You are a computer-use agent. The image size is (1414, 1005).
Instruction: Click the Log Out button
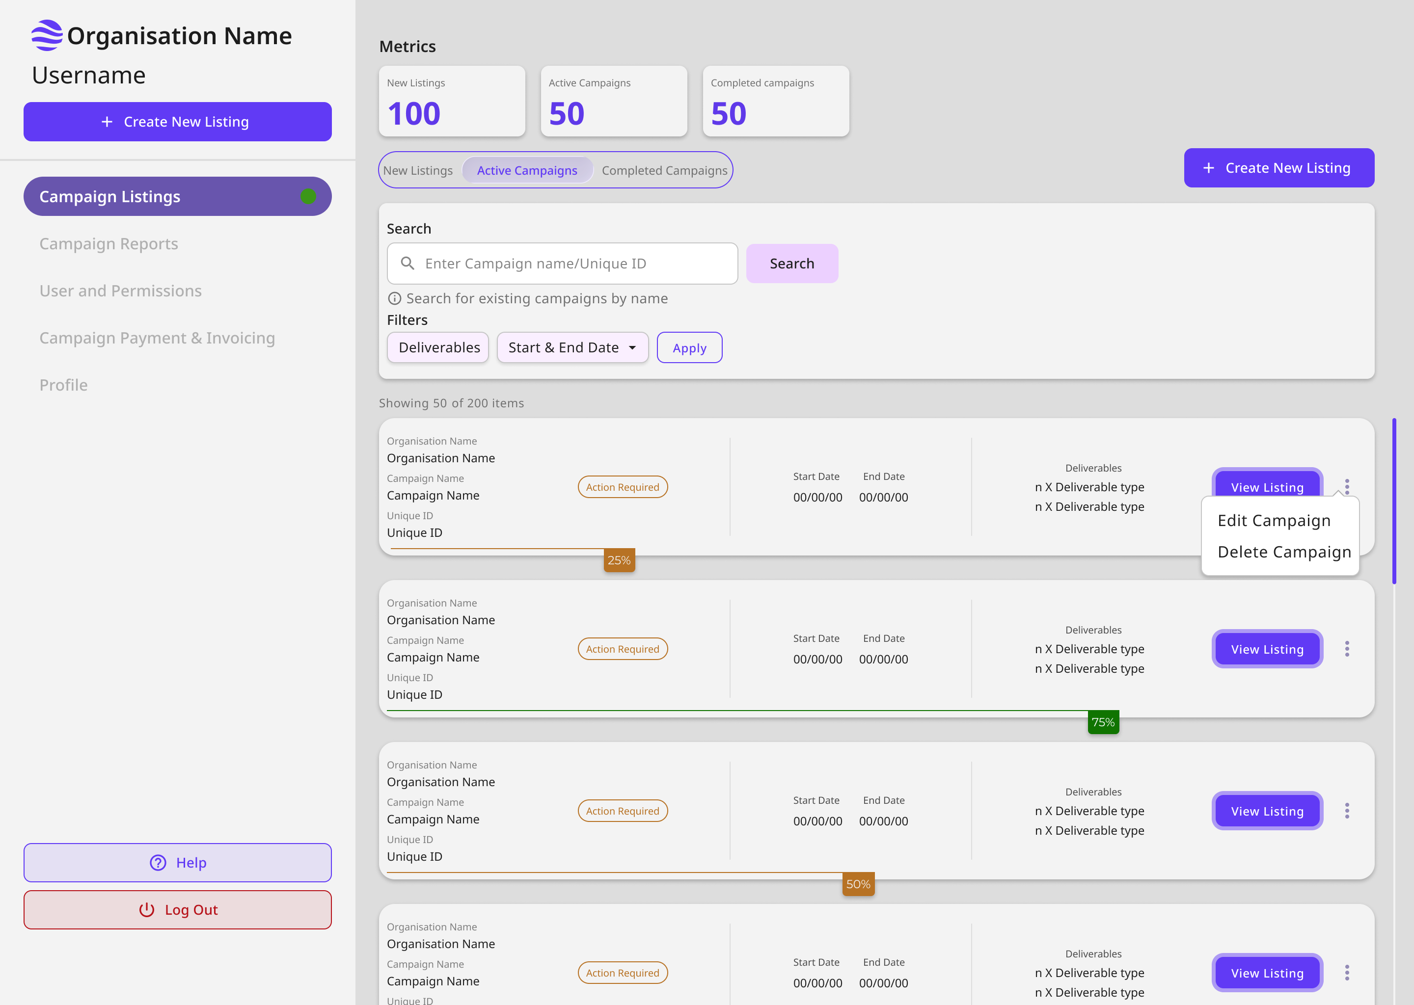pos(178,910)
